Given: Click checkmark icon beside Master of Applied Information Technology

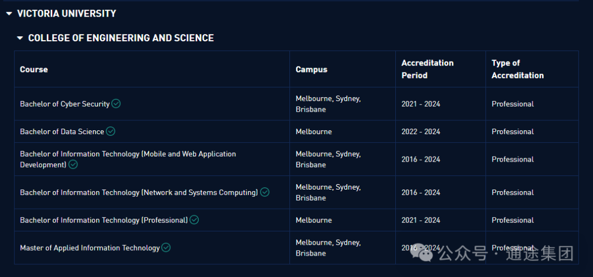Looking at the screenshot, I should tap(166, 247).
